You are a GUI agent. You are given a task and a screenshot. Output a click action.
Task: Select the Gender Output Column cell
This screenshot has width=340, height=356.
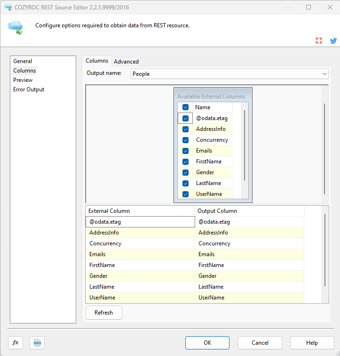click(249, 276)
